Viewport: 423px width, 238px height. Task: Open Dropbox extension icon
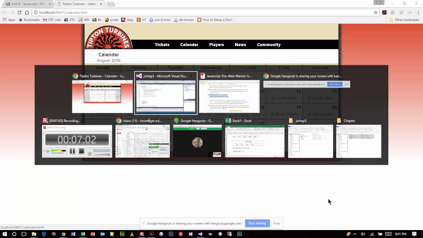[401, 13]
